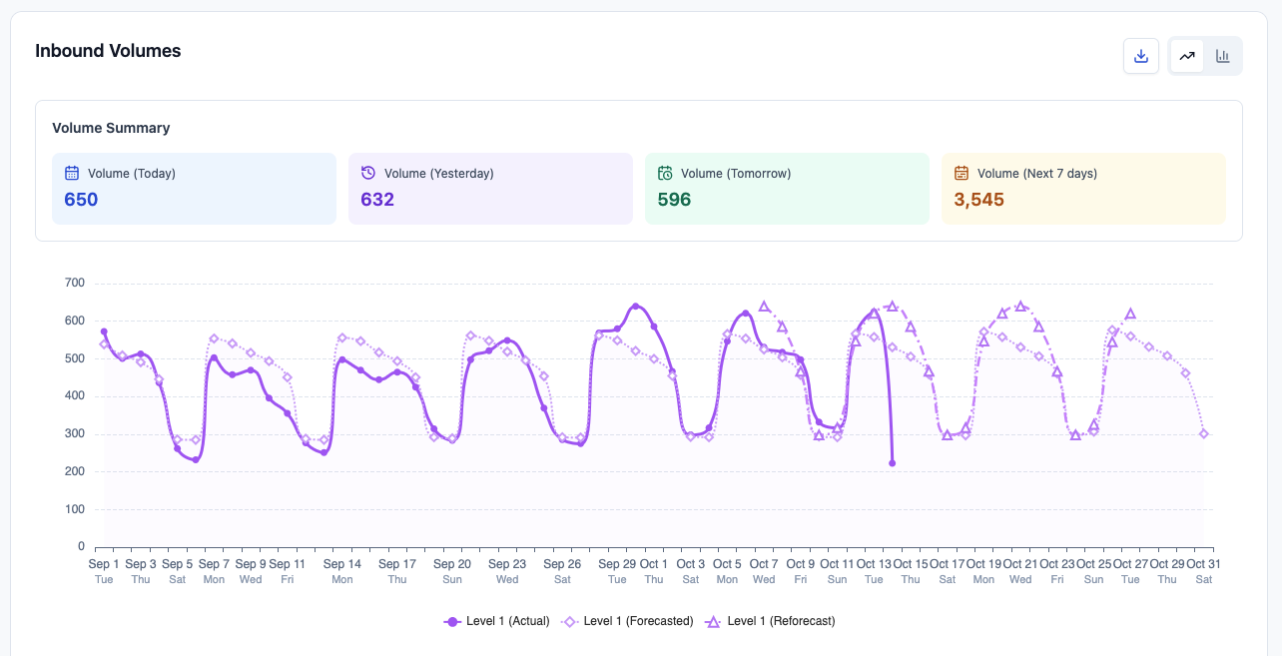Click the "Volume (Tomorrow)" label

[736, 174]
